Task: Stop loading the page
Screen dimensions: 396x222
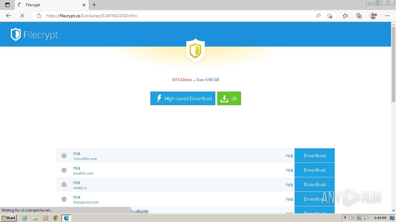Action: point(22,16)
